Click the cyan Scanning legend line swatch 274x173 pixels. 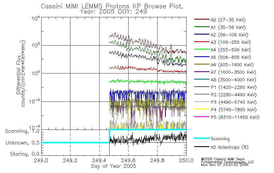(202, 138)
